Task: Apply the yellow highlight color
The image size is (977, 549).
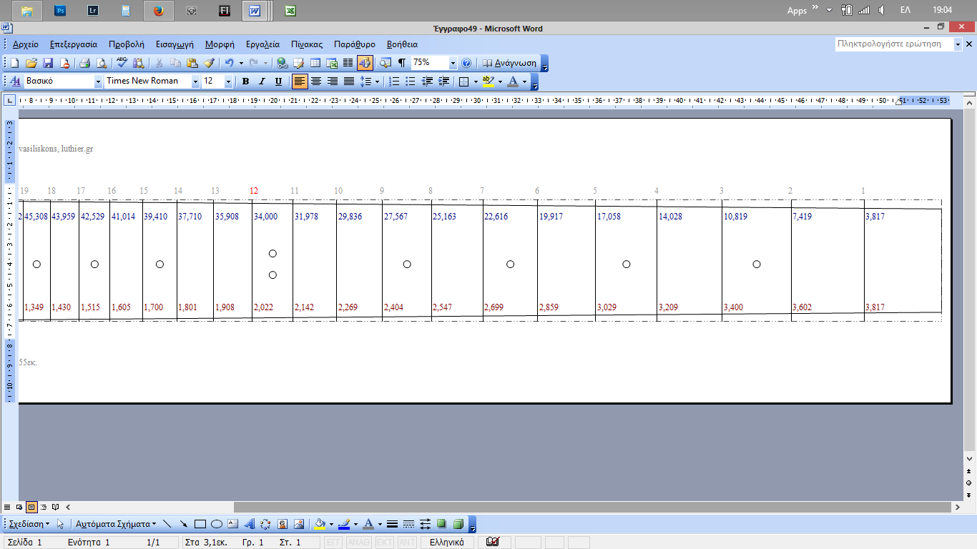Action: click(x=488, y=81)
